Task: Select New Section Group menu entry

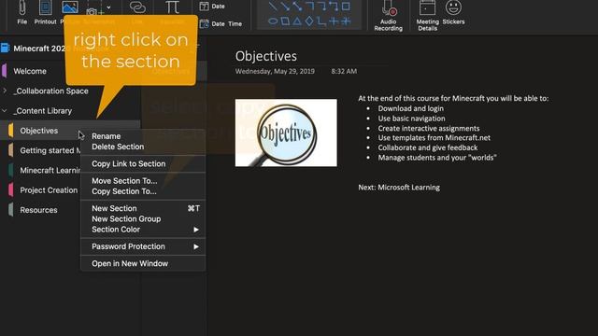Action: click(126, 219)
